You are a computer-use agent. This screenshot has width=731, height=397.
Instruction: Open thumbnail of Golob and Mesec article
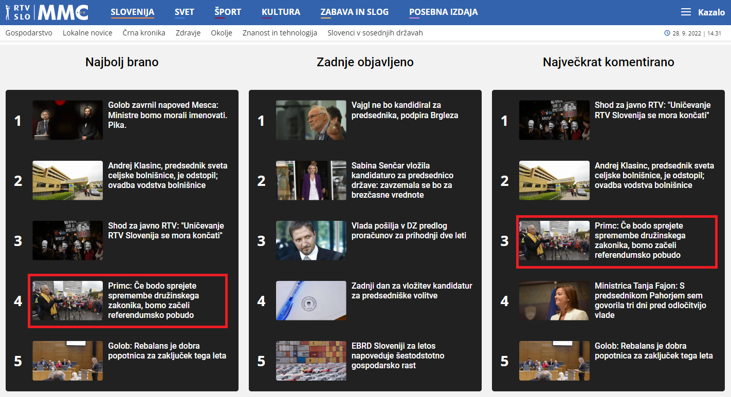tap(67, 120)
